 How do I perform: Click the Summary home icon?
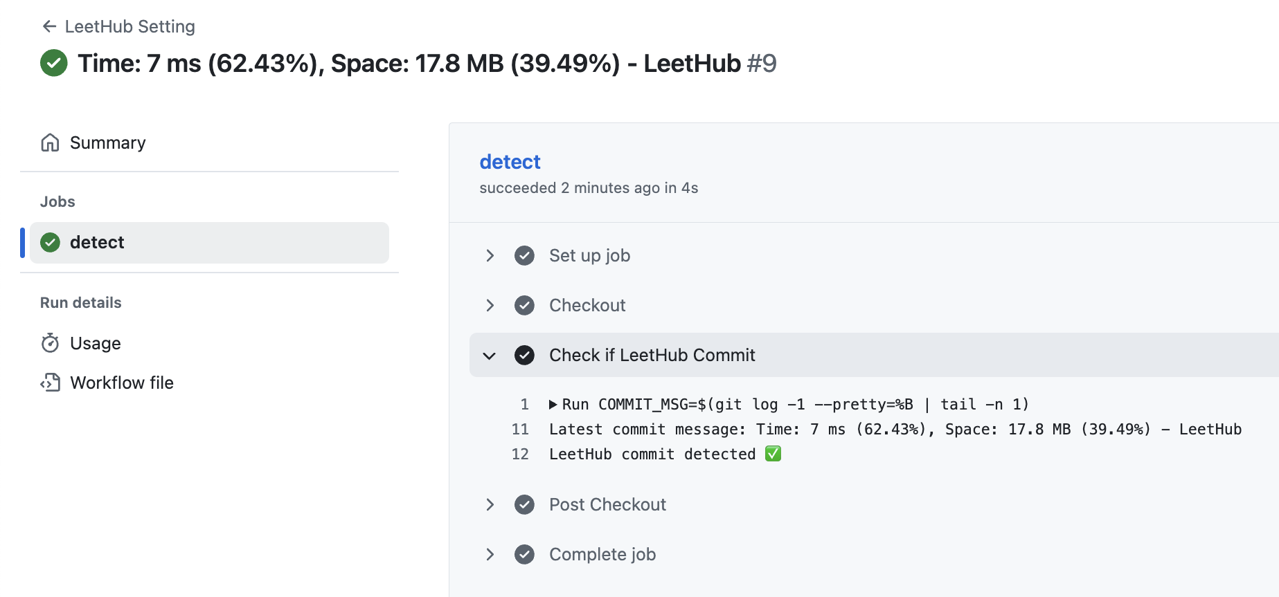50,143
